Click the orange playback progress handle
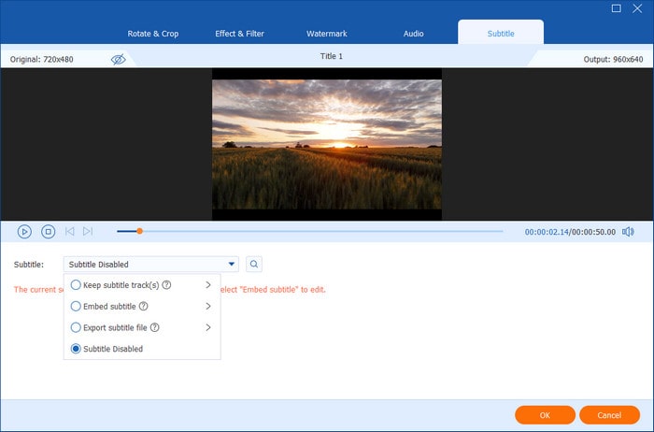The height and width of the screenshot is (432, 654). click(x=139, y=231)
